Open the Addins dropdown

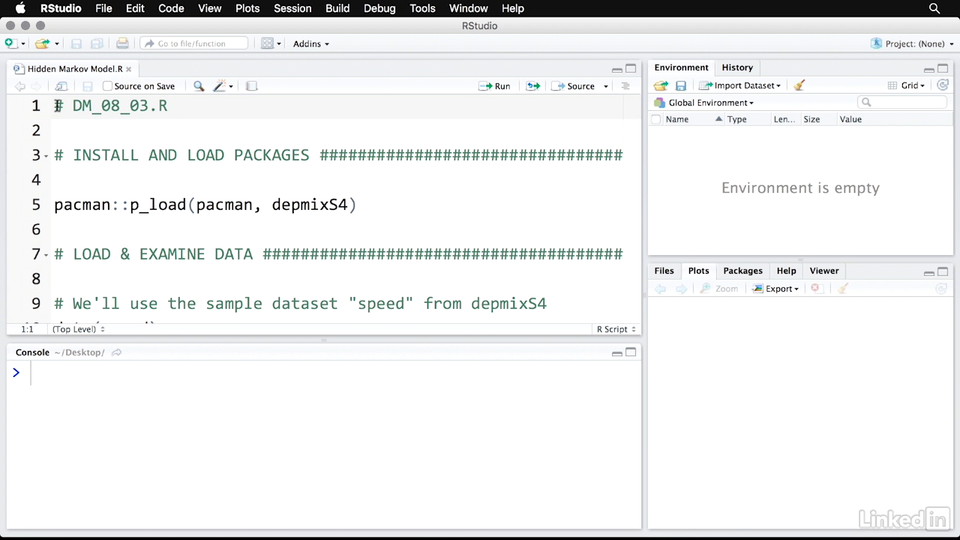(x=310, y=43)
